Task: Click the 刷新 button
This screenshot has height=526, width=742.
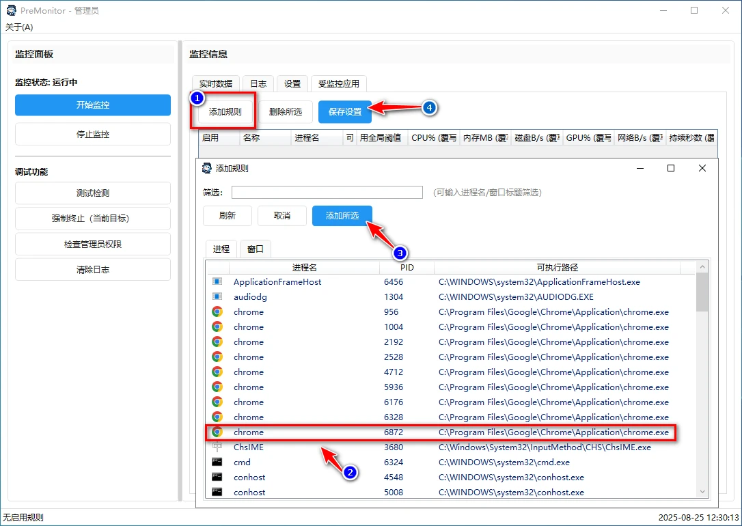Action: [x=227, y=215]
